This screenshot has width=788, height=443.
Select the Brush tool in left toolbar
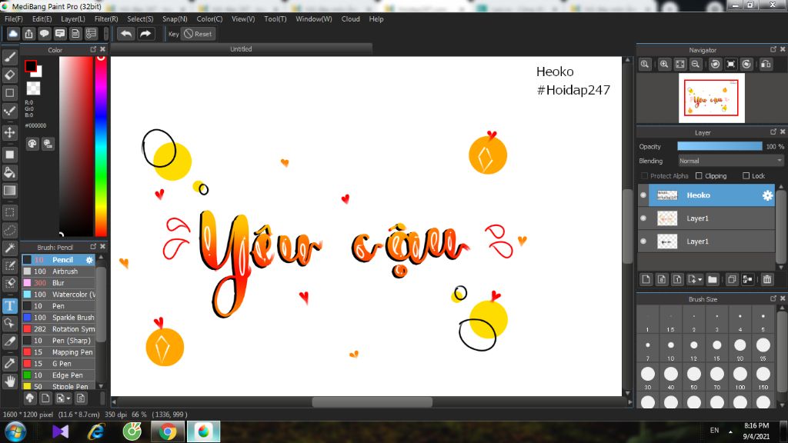[9, 57]
